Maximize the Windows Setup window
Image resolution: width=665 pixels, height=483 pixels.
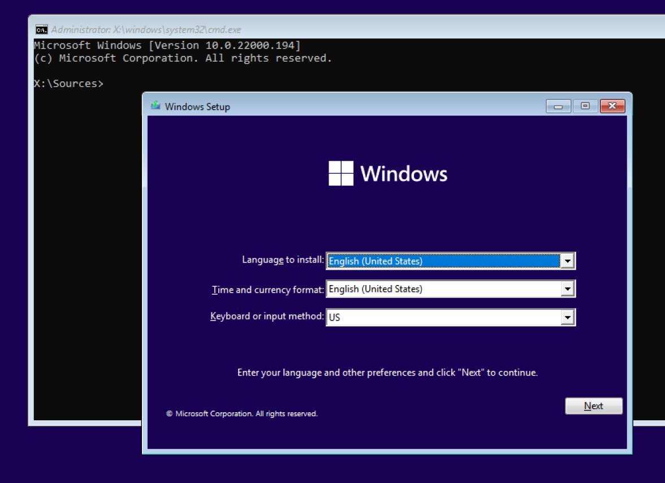[585, 106]
